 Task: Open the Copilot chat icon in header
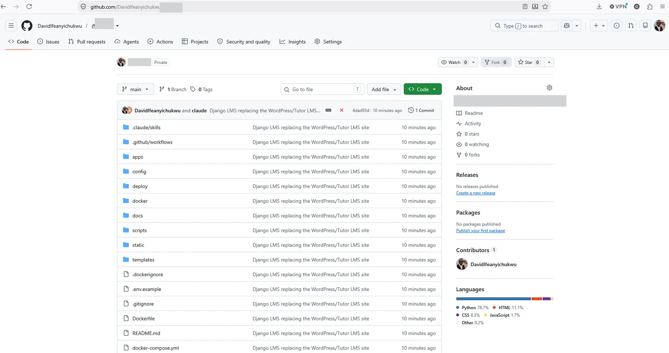[567, 26]
